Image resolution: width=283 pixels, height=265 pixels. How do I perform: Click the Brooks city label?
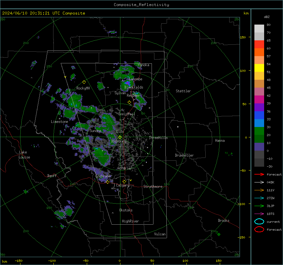tap(224, 221)
